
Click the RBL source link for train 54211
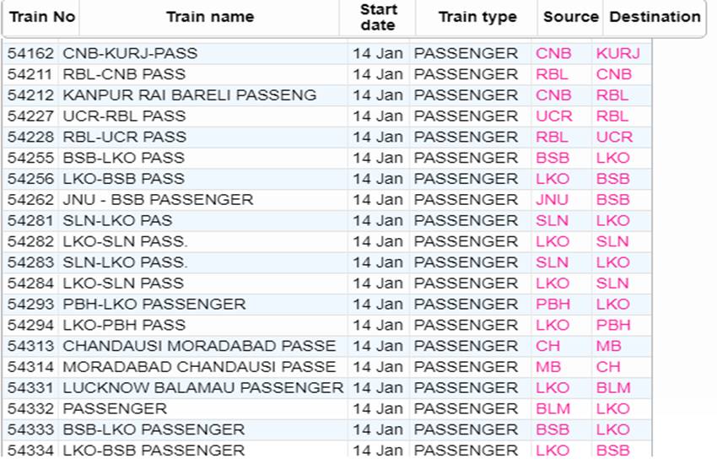(x=552, y=74)
